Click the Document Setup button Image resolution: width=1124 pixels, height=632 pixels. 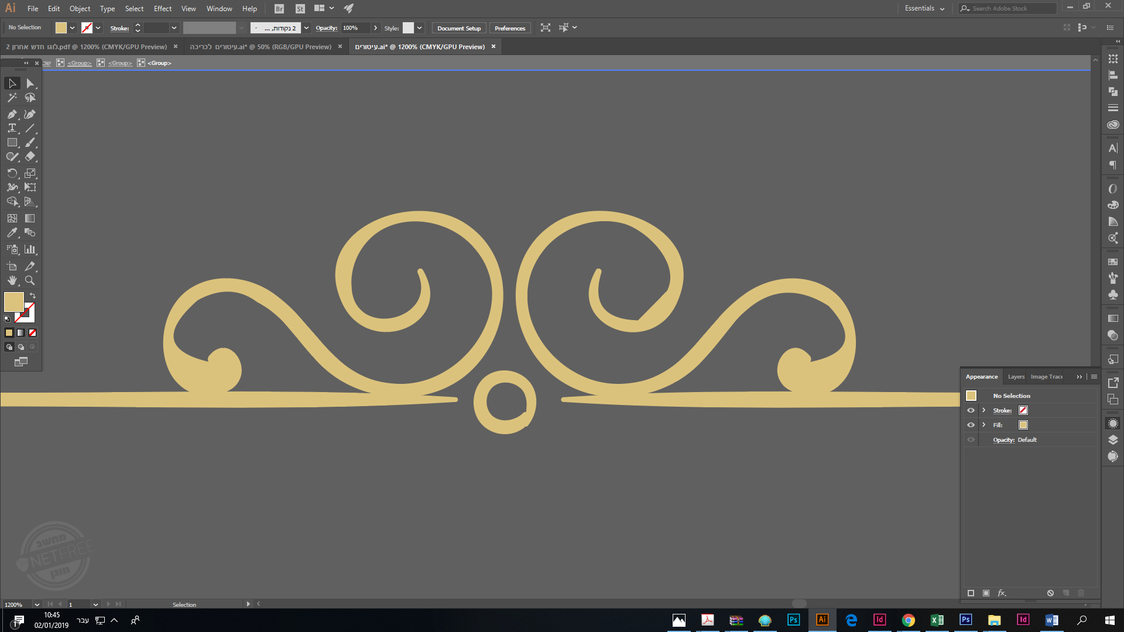click(458, 28)
